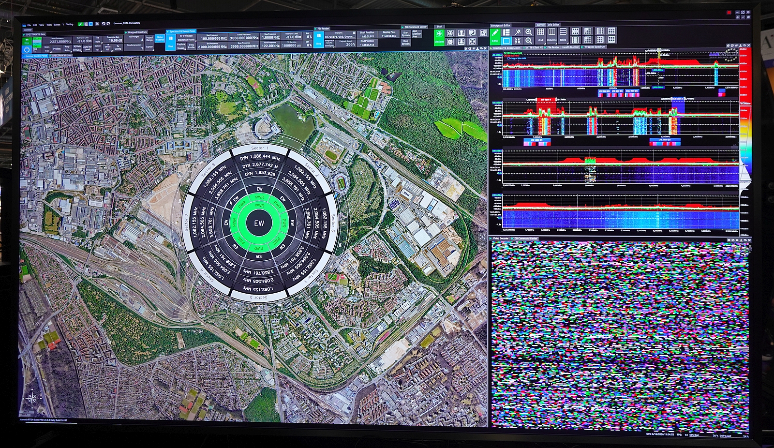
Task: Click the compass icon on the map
Action: tap(32, 399)
